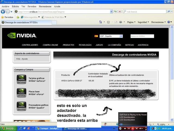
Task: Click the NVIDIA Quadro badge icon
Action: click(21, 106)
